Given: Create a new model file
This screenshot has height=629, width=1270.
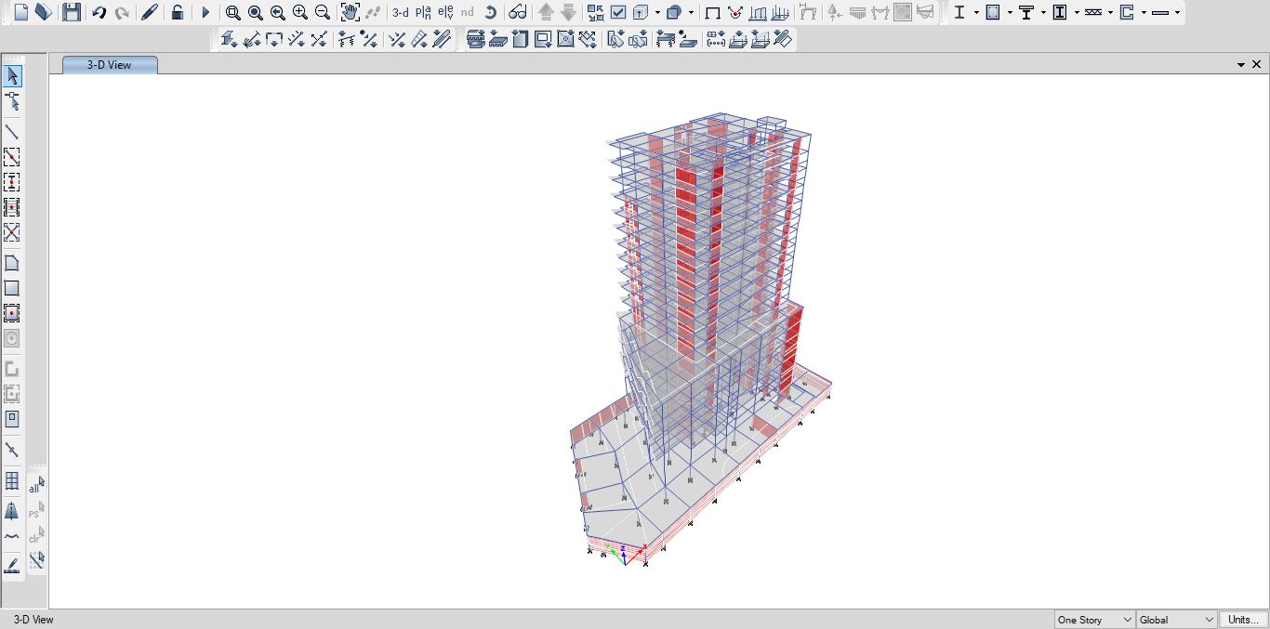Looking at the screenshot, I should pos(20,12).
